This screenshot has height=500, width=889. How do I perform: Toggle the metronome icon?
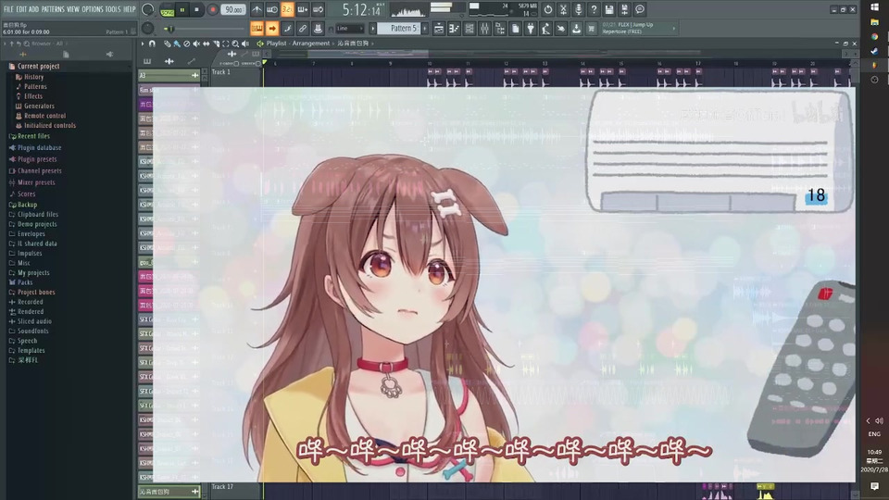coord(257,9)
